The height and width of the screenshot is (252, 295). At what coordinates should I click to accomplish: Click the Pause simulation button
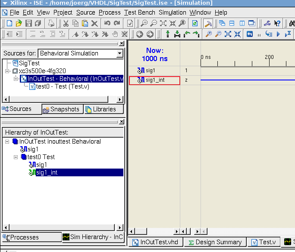[259, 35]
